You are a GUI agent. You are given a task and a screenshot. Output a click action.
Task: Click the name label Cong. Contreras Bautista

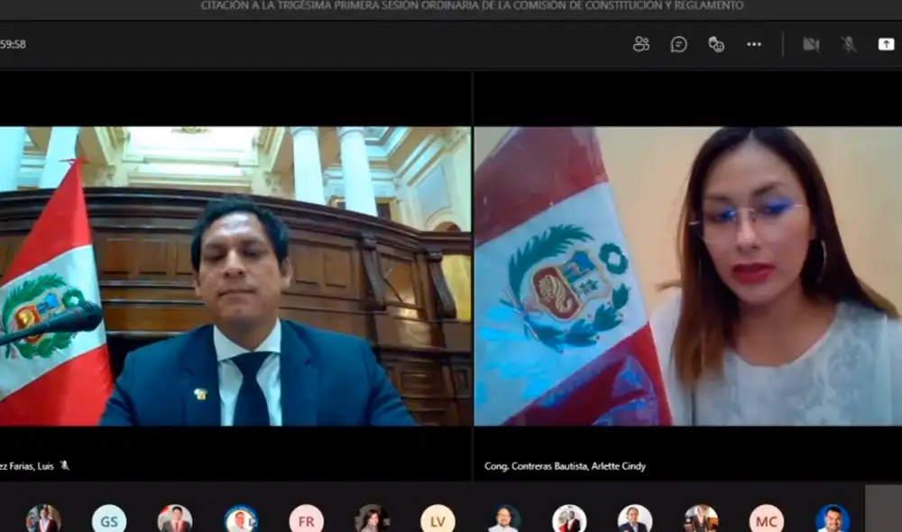pos(565,466)
